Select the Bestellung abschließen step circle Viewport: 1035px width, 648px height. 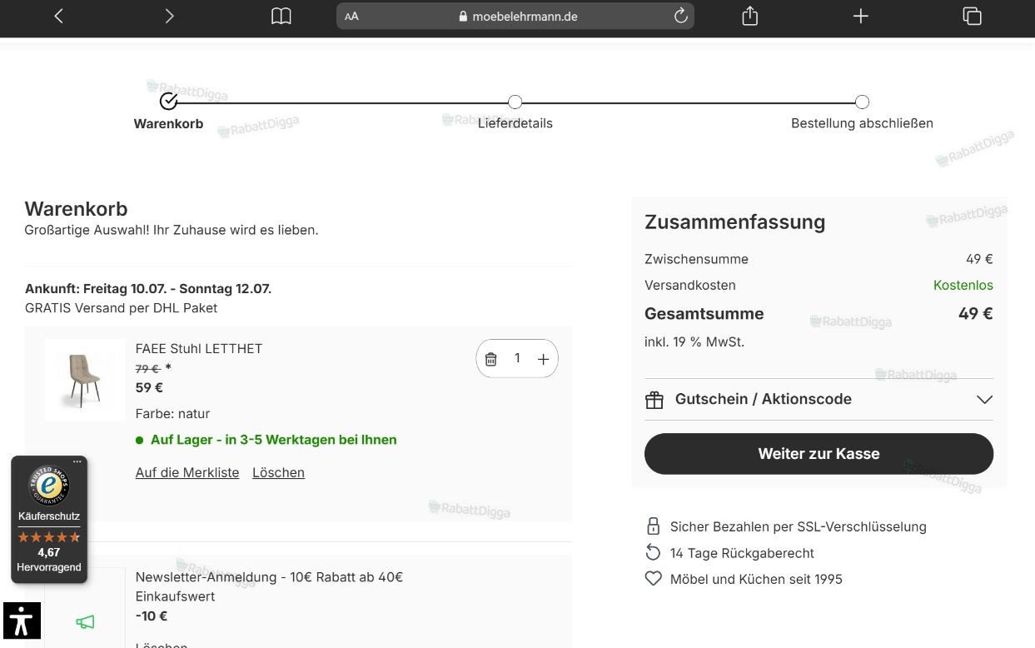pos(862,102)
